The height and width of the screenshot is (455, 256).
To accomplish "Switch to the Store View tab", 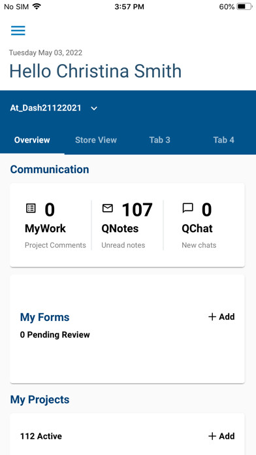I will coord(96,140).
